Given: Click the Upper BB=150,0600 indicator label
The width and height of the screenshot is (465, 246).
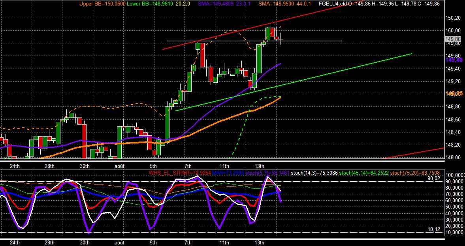Looking at the screenshot, I should pos(102,4).
